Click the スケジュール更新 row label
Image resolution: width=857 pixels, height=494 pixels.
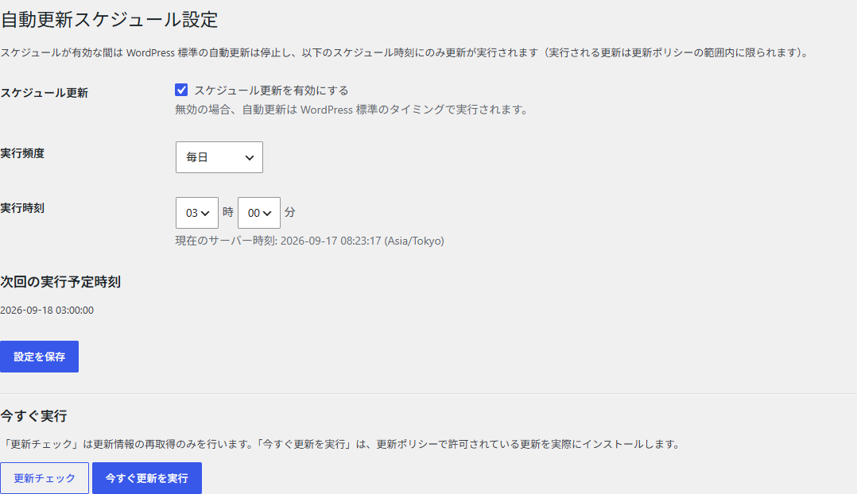tap(45, 93)
